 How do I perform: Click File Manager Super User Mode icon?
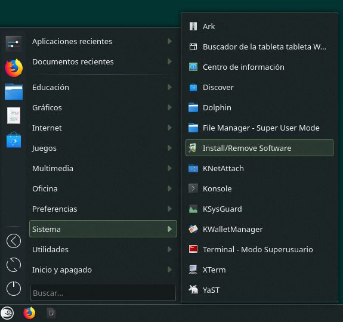pyautogui.click(x=193, y=128)
